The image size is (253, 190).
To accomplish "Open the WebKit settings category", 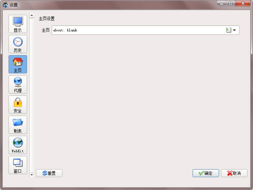I will 18,145.
